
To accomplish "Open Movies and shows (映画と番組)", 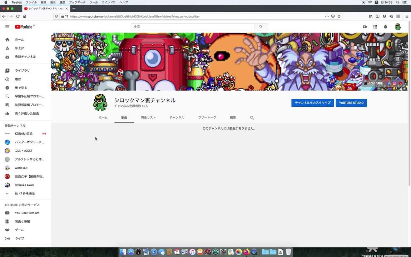I will pyautogui.click(x=25, y=221).
